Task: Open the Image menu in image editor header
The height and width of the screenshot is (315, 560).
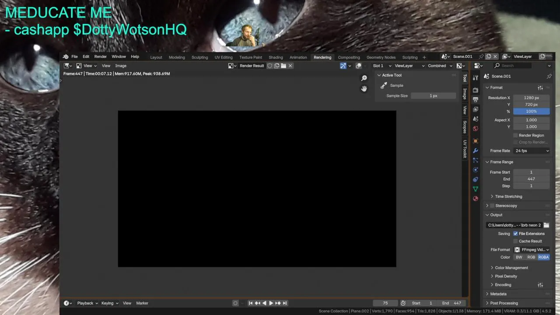Action: pos(121,66)
